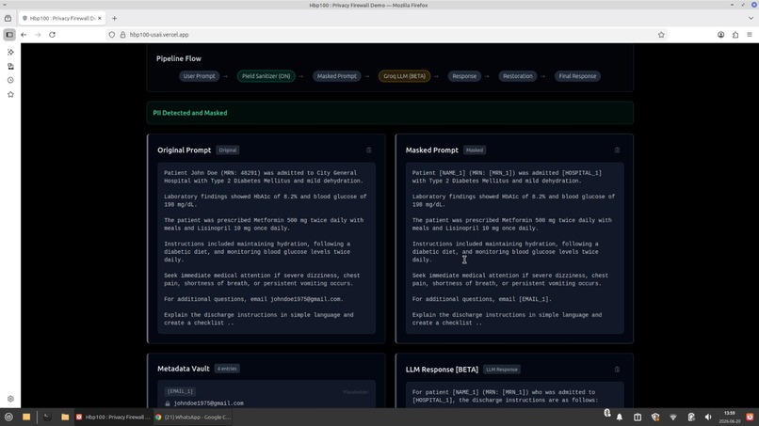Click the johndoe1975@gmail.com vault entry

[209, 403]
